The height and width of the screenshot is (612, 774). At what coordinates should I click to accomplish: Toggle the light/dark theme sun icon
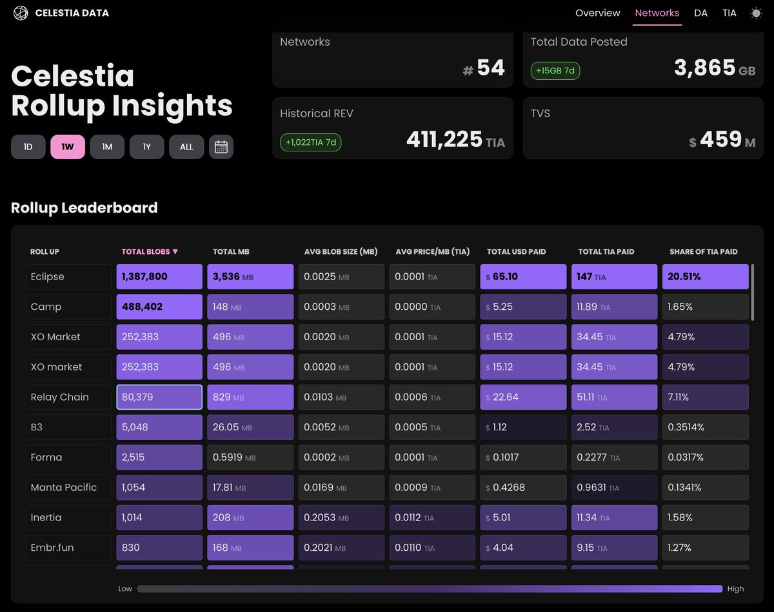756,13
